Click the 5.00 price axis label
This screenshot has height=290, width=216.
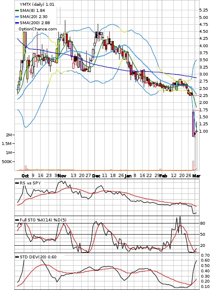(x=203, y=18)
